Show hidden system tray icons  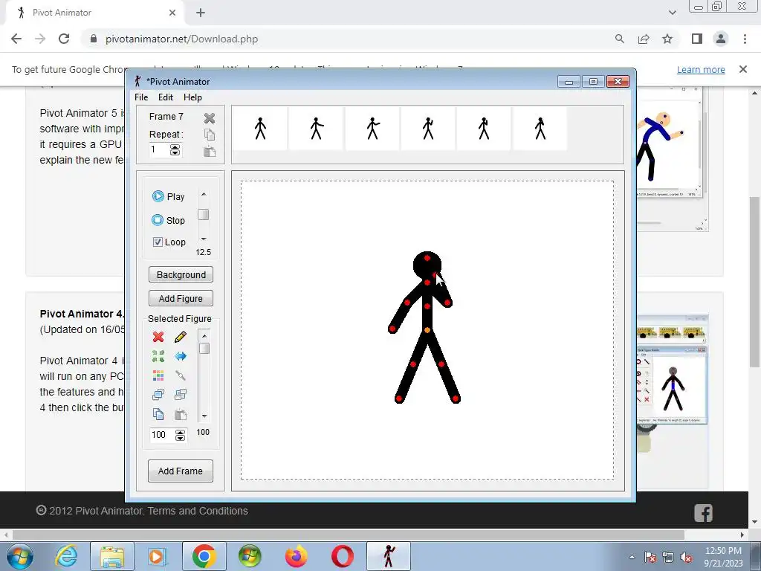tap(632, 557)
